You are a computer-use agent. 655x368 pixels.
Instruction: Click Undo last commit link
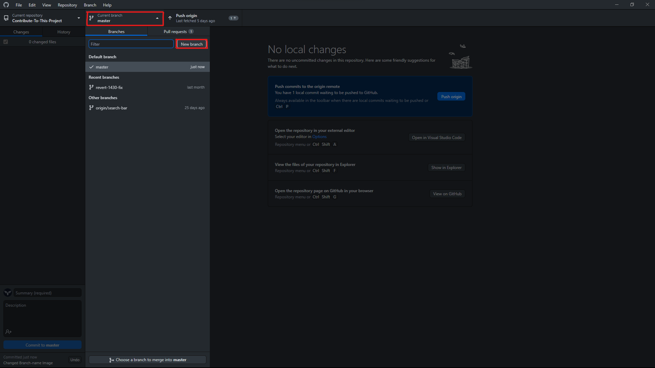coord(75,359)
